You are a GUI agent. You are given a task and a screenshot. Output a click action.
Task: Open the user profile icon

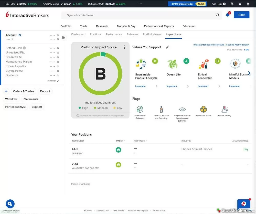point(248,4)
